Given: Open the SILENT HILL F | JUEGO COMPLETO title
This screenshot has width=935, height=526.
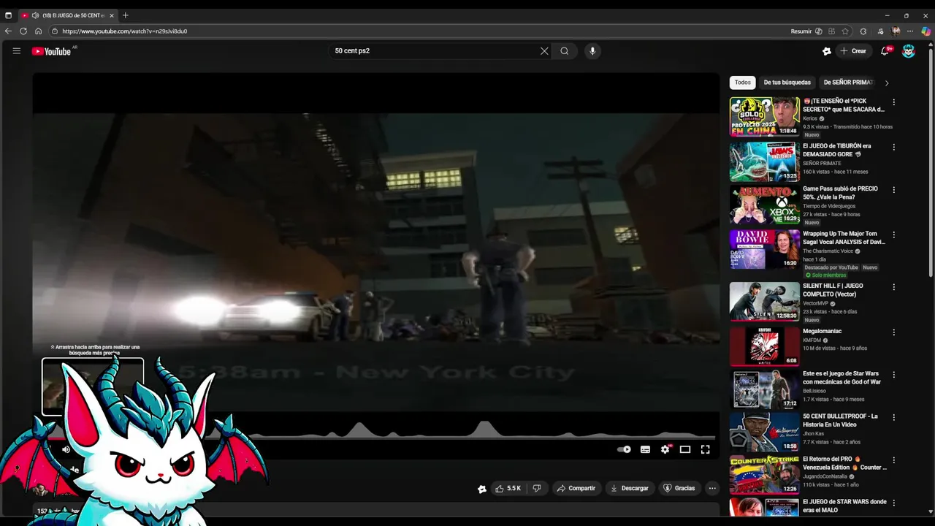Looking at the screenshot, I should (x=833, y=290).
